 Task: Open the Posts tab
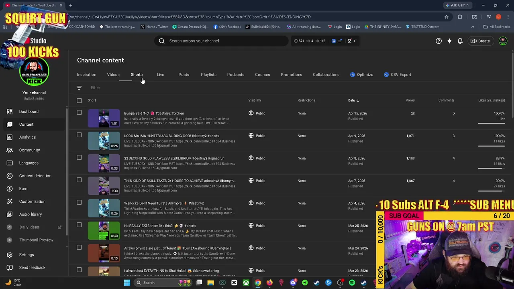click(x=184, y=75)
